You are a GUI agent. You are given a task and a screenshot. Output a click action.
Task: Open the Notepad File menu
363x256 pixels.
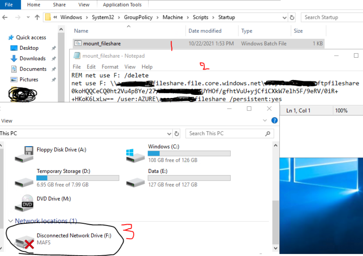tap(77, 67)
